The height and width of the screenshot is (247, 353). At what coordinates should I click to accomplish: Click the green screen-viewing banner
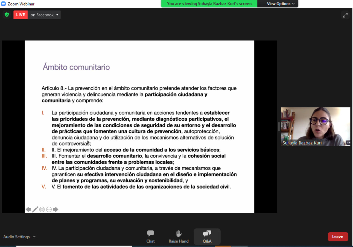click(x=209, y=4)
